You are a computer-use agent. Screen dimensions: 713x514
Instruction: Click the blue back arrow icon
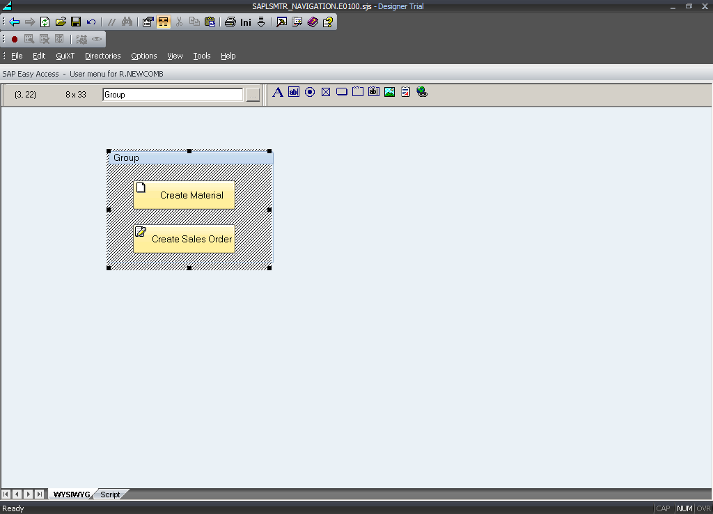tap(14, 22)
